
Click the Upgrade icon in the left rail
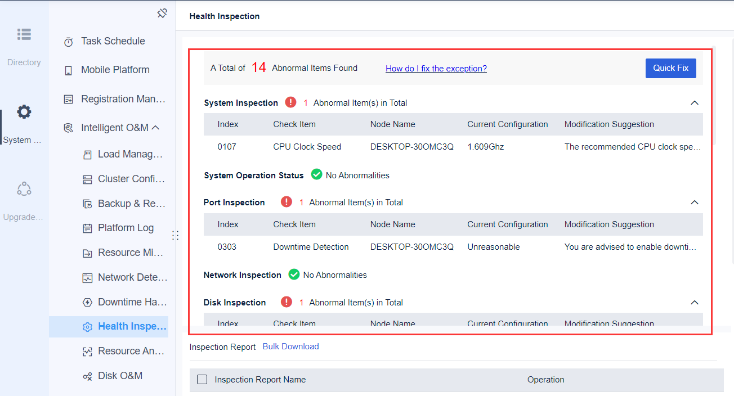pyautogui.click(x=24, y=188)
